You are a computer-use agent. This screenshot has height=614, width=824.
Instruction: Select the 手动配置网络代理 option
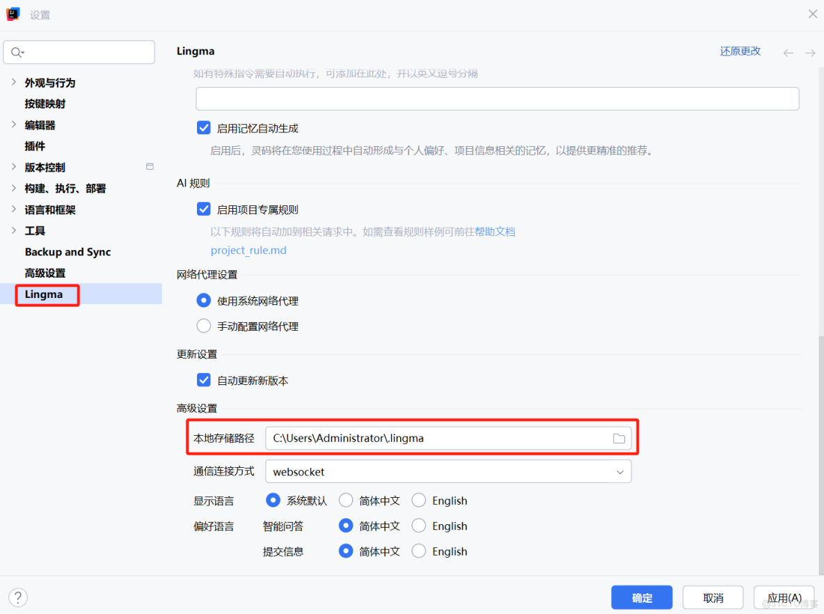pyautogui.click(x=203, y=326)
